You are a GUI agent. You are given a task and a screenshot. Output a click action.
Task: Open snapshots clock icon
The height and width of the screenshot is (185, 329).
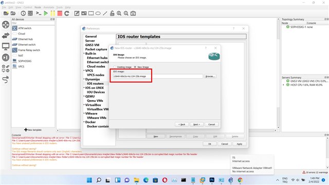click(x=23, y=13)
